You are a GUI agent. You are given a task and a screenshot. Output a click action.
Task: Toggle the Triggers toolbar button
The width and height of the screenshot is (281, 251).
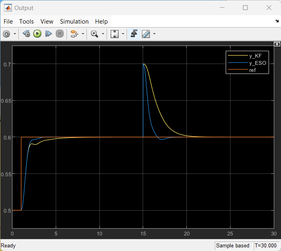[x=133, y=34]
